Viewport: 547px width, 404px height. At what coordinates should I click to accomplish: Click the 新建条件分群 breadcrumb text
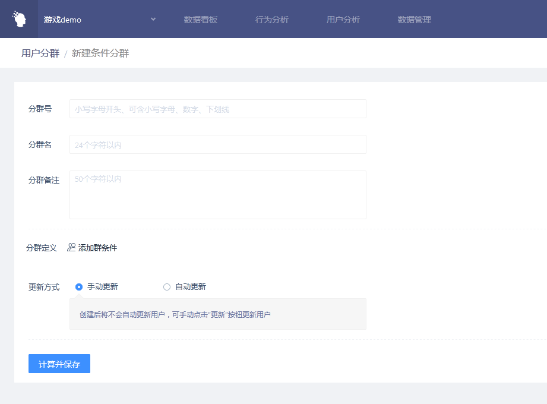100,53
